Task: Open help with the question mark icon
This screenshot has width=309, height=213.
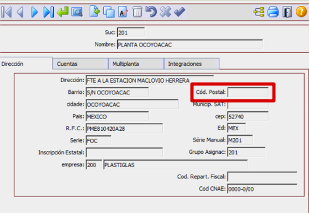Action: pos(302,12)
